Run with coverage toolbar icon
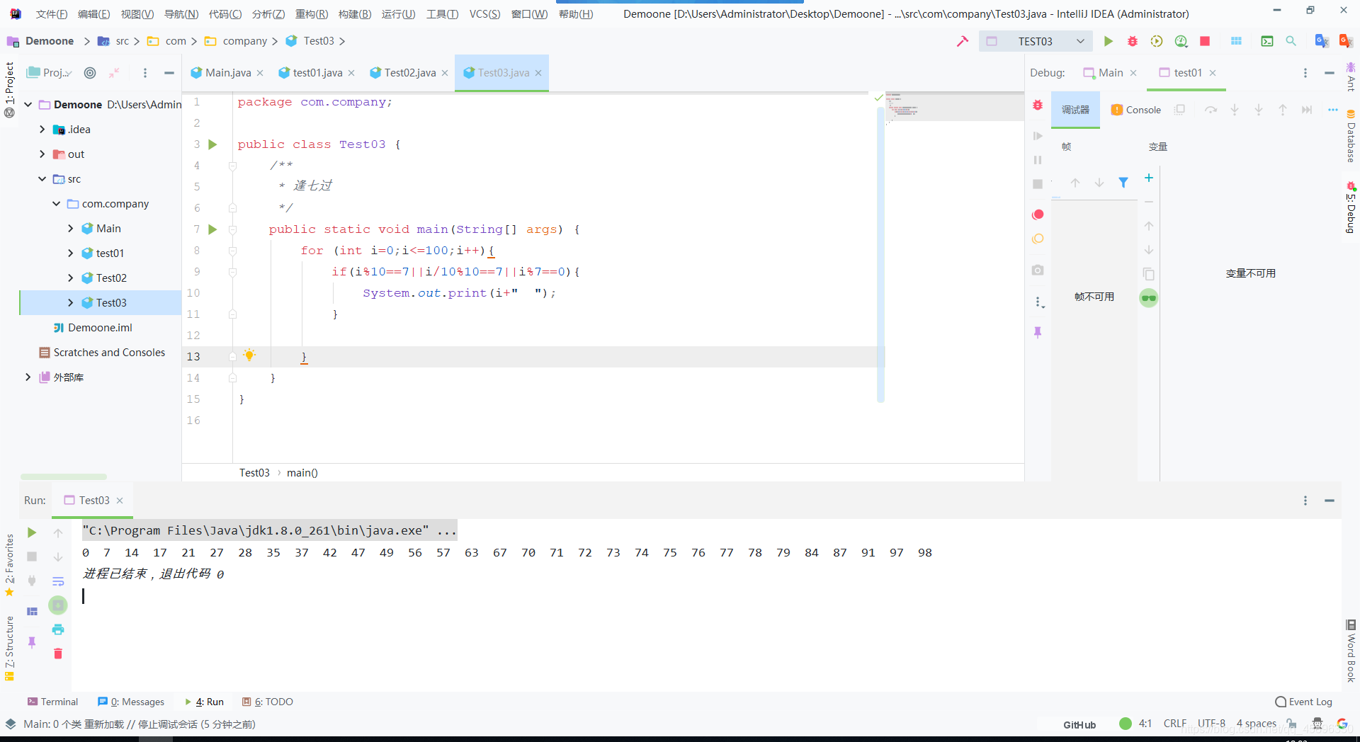Viewport: 1360px width, 742px height. pos(1157,41)
